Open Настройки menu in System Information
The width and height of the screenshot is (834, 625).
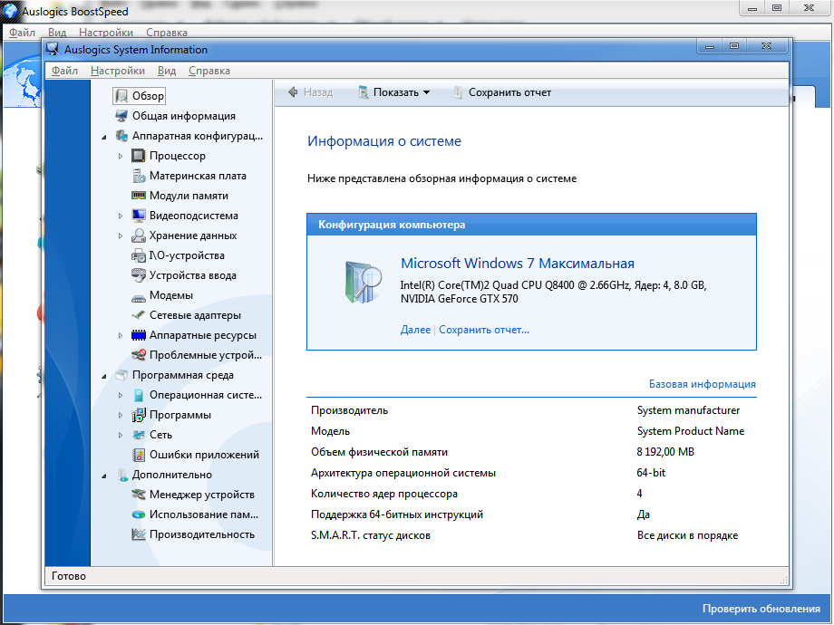pos(118,71)
